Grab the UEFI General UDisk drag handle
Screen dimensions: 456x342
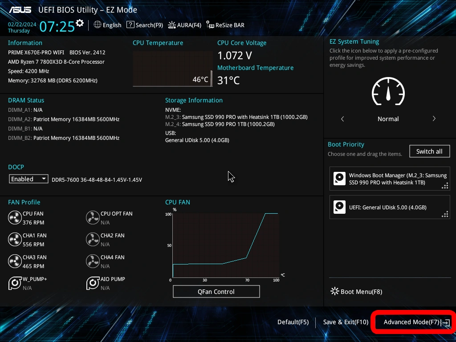[445, 214]
